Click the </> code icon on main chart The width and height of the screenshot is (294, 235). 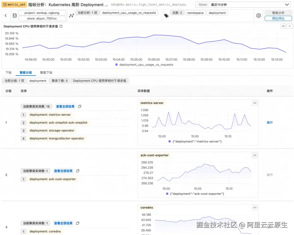pos(283,26)
